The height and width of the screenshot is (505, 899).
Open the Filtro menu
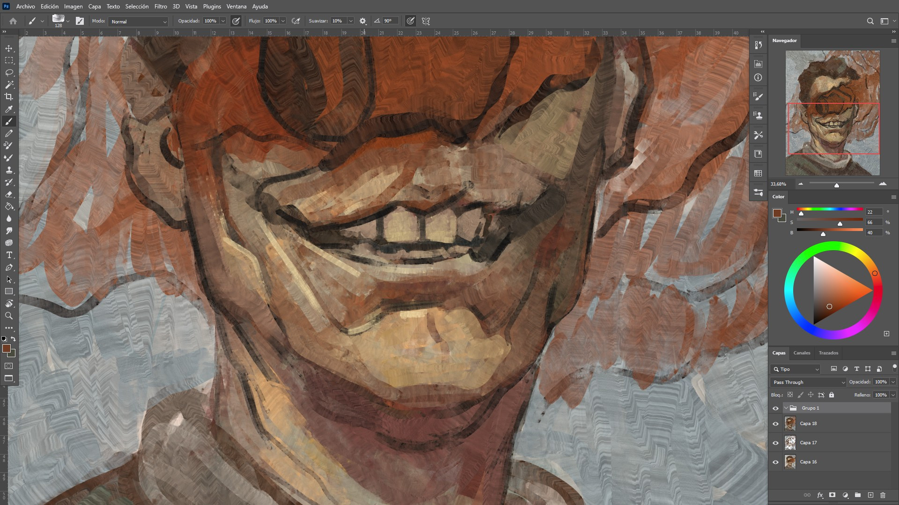(161, 7)
